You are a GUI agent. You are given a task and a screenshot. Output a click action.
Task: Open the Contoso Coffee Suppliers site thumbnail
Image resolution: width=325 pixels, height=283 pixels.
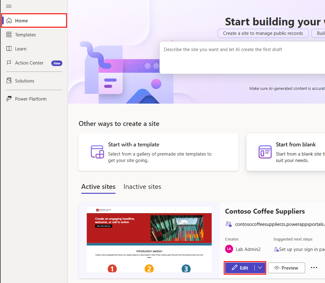point(149,240)
